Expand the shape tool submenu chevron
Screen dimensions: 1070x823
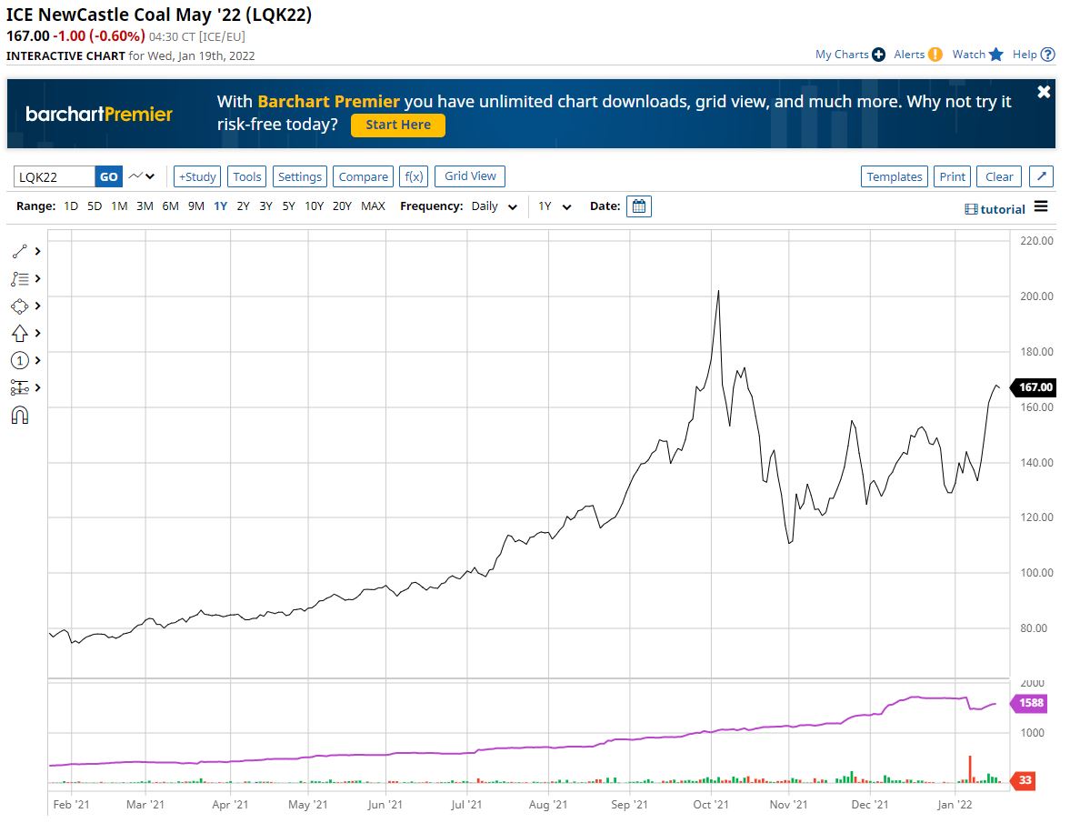coord(37,306)
